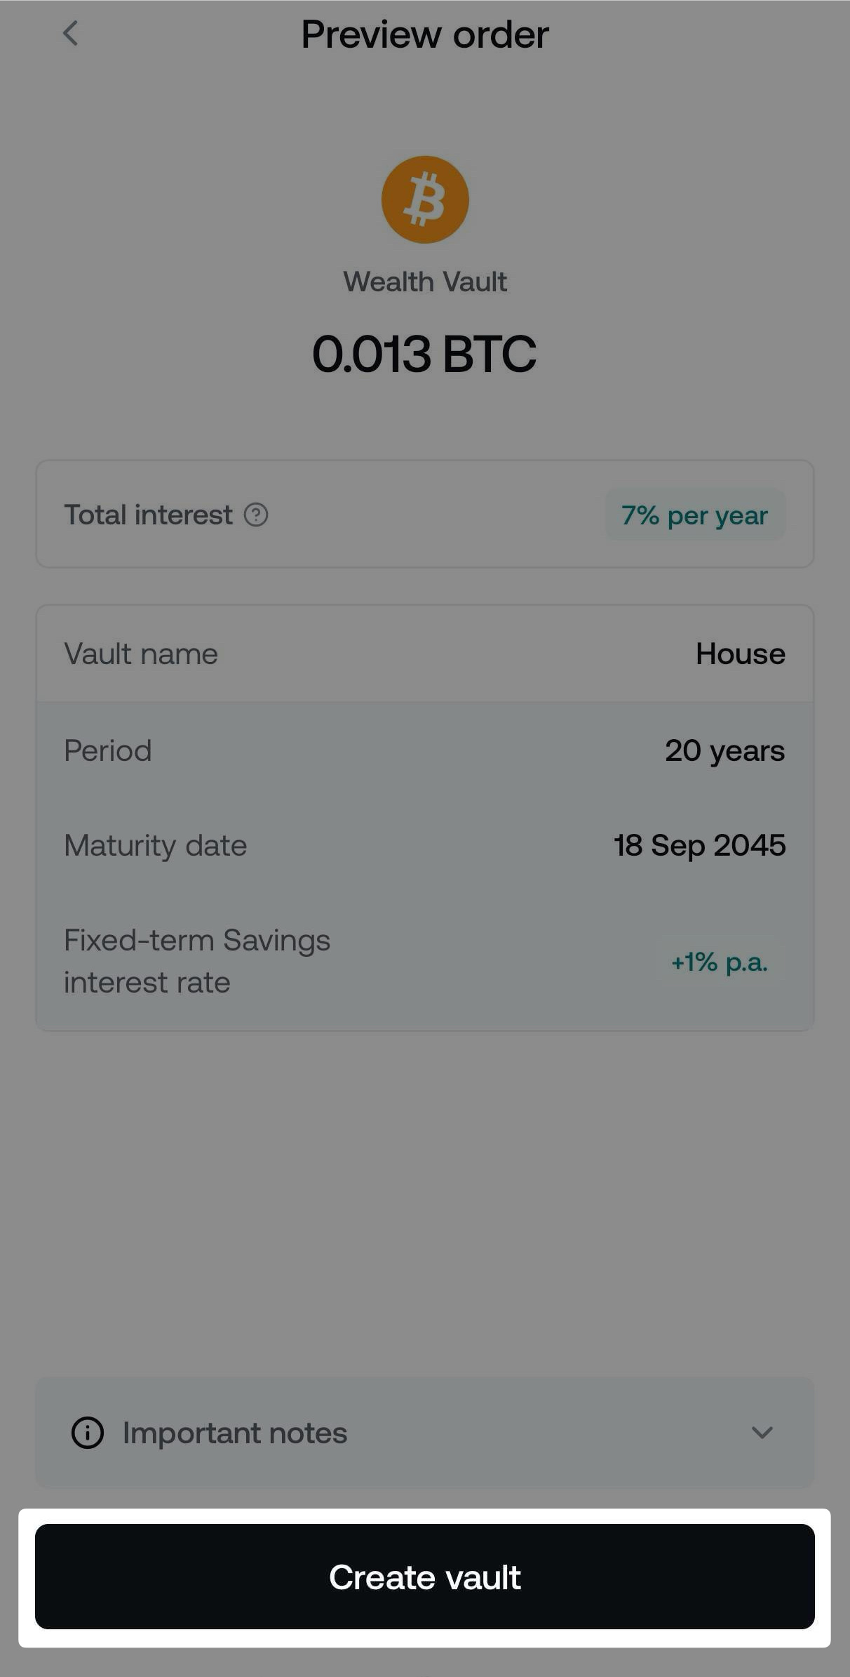Tap the Total interest label
The width and height of the screenshot is (850, 1677).
tap(148, 515)
